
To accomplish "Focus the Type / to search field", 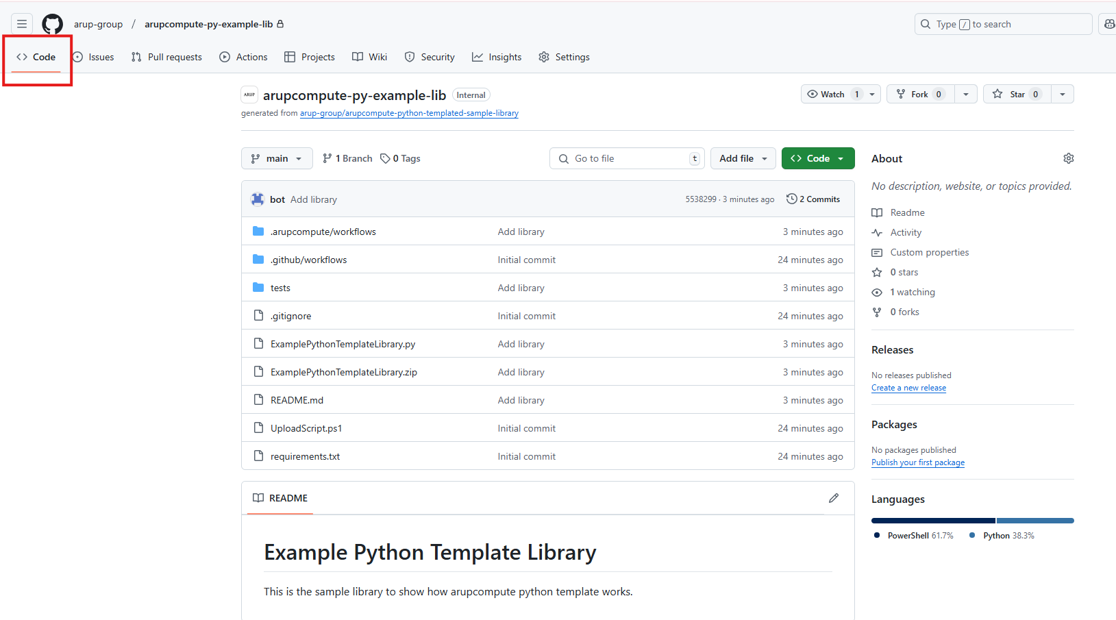I will click(1003, 24).
